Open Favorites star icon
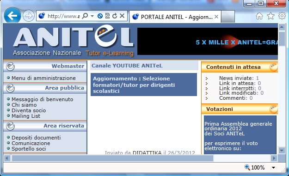The image size is (289, 176). 271,16
